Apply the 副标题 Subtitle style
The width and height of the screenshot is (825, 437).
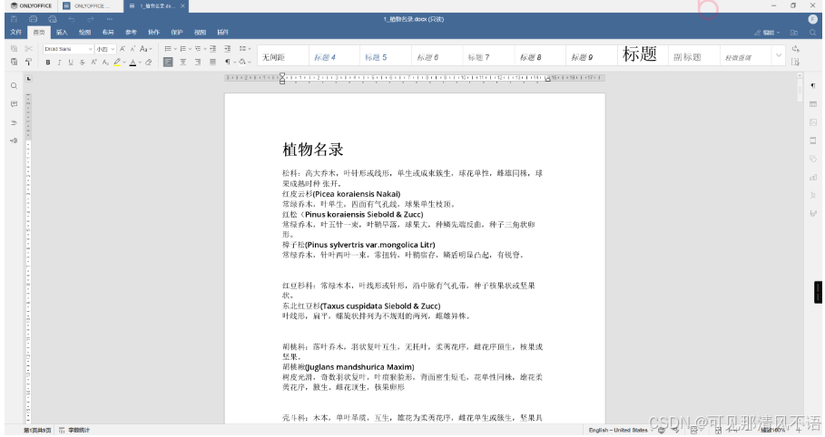pos(694,55)
